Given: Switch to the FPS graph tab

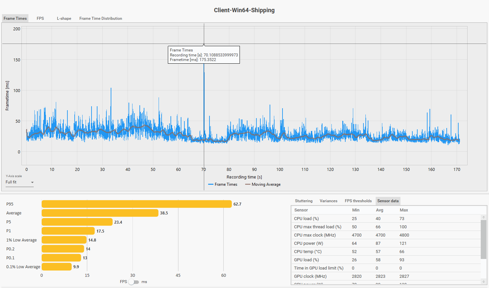Looking at the screenshot, I should tap(40, 18).
